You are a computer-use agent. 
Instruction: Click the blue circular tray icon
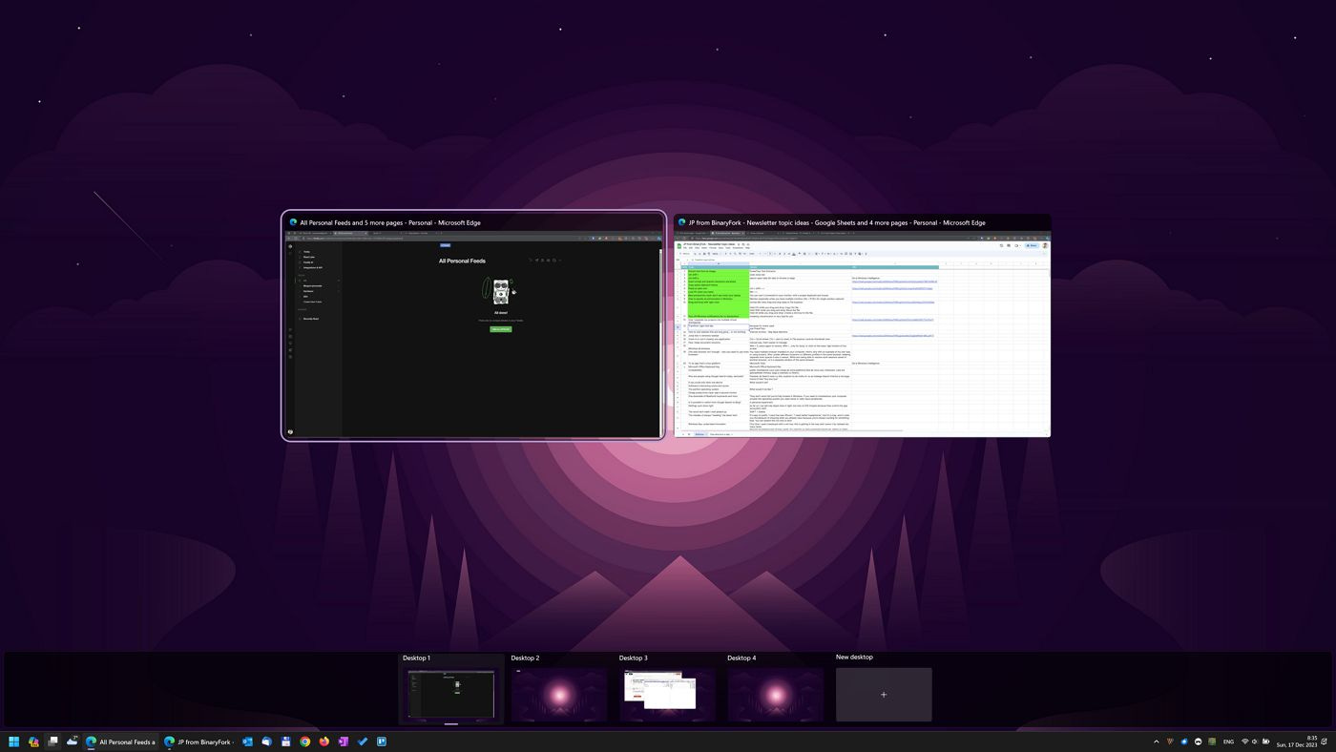(1184, 742)
